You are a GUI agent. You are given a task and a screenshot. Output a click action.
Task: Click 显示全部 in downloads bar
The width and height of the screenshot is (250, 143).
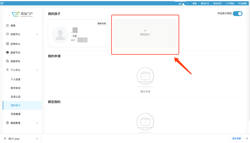(x=236, y=139)
